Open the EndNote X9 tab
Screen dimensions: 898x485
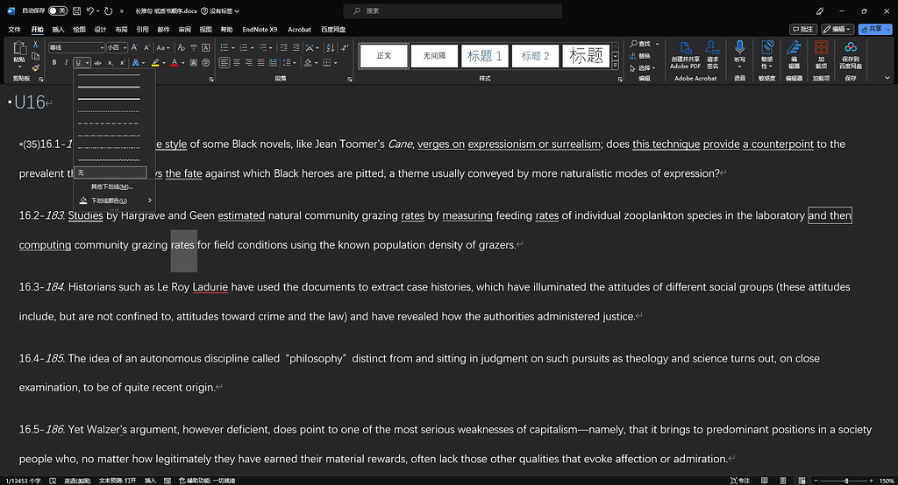(260, 29)
